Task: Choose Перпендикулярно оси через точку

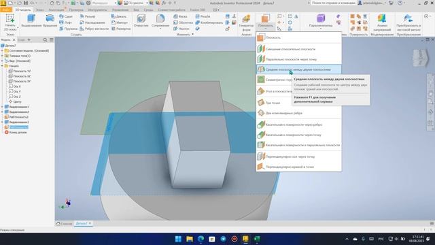Action: coord(299,157)
